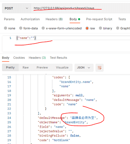Switch to the Tests tab
This screenshot has width=130, height=144.
122,19
